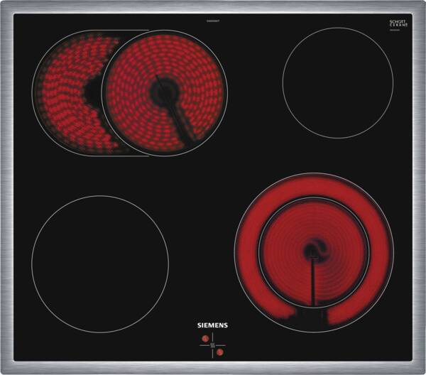Select the oval extension of the top-left burner
Viewport: 426px width, 375px height.
click(68, 93)
